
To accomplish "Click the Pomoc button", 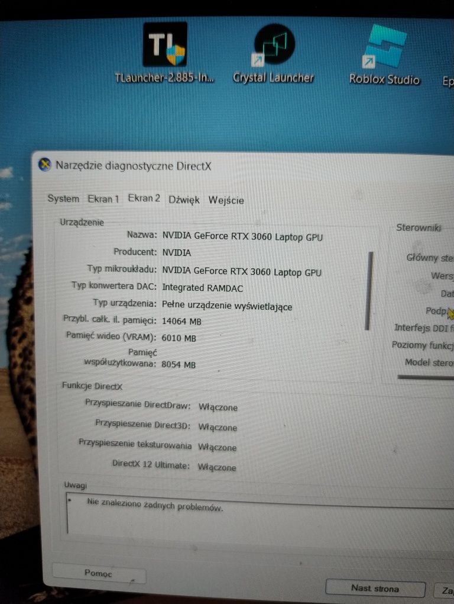I will click(x=98, y=573).
